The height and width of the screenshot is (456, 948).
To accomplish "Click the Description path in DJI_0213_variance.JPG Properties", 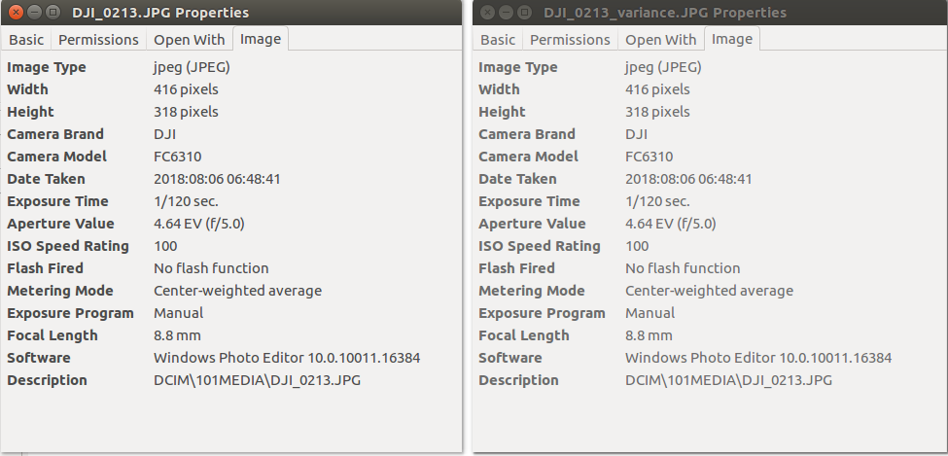I will click(728, 380).
